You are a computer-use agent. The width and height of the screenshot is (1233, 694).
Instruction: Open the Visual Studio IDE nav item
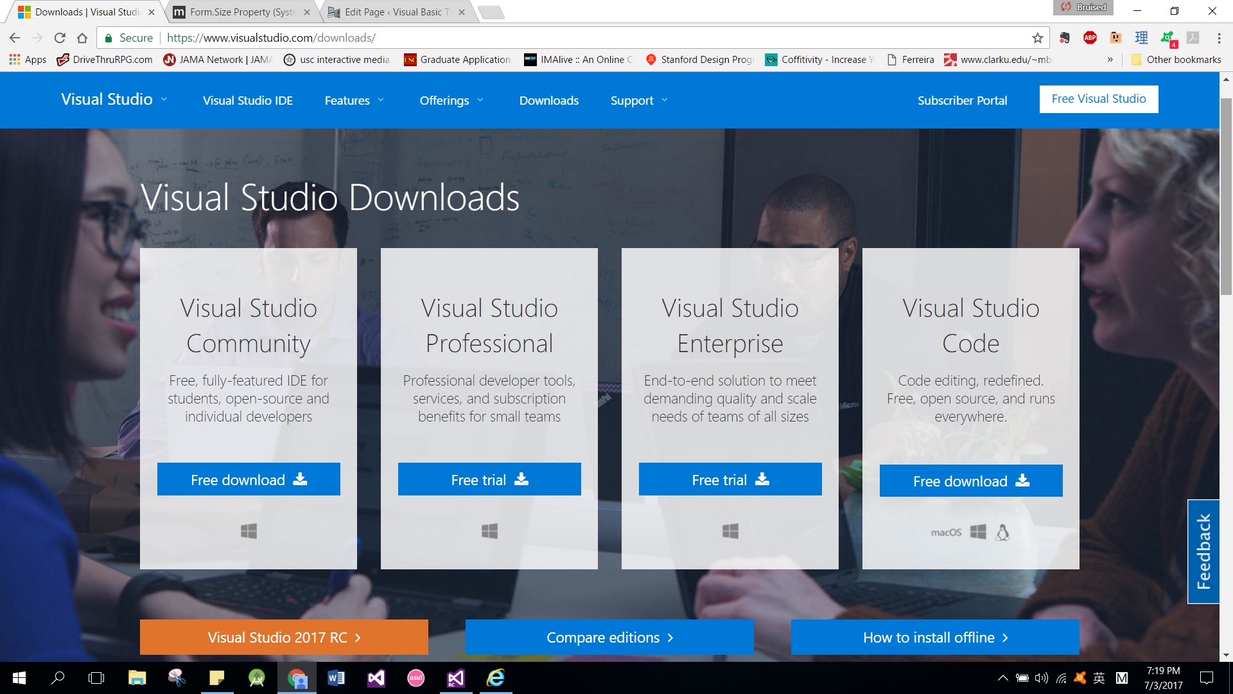(x=248, y=100)
